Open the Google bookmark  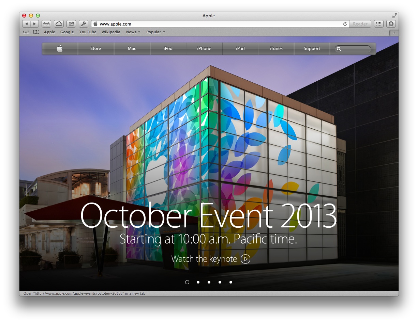pyautogui.click(x=67, y=32)
